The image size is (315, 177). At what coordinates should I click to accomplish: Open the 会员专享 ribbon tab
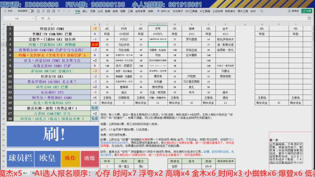(140, 11)
